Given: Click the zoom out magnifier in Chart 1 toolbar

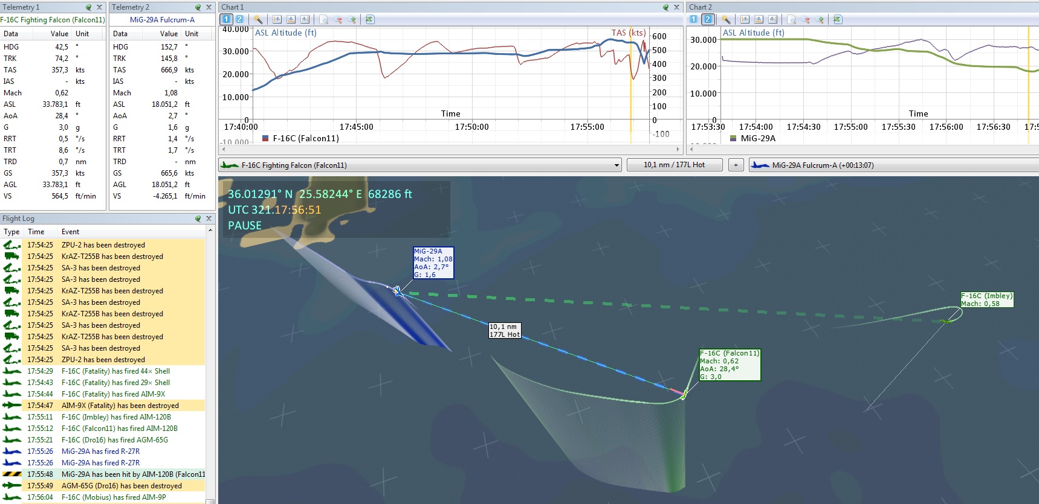Looking at the screenshot, I should pos(338,19).
